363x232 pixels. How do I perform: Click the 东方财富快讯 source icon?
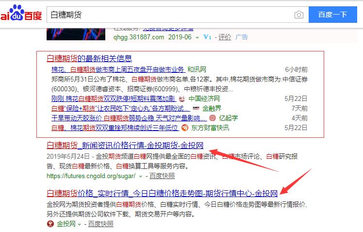[185, 128]
